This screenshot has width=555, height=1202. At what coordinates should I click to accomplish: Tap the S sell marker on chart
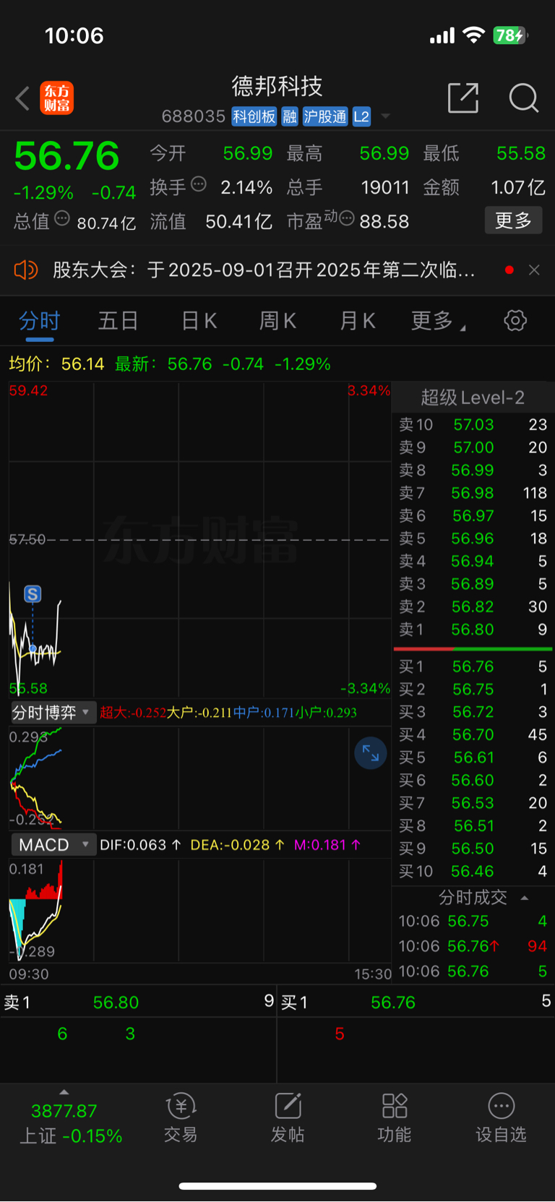coord(33,594)
